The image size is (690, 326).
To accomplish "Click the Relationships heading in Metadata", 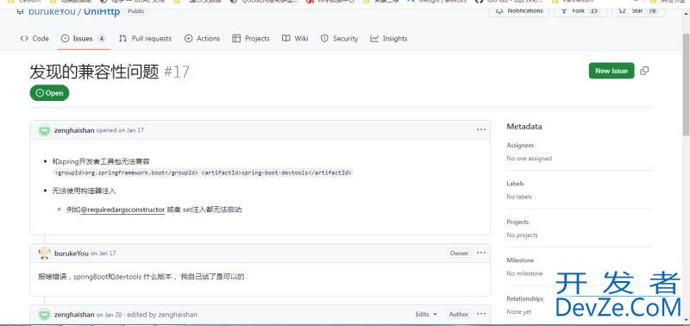I will [525, 298].
